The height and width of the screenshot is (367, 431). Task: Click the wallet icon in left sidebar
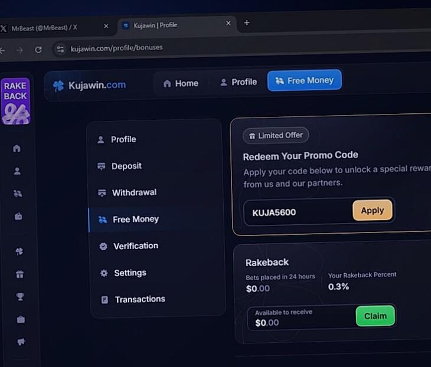18,216
